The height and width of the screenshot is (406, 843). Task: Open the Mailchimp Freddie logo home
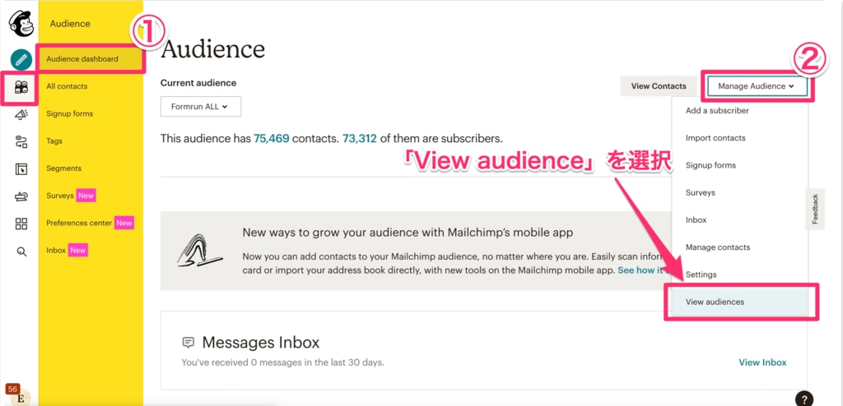click(21, 24)
